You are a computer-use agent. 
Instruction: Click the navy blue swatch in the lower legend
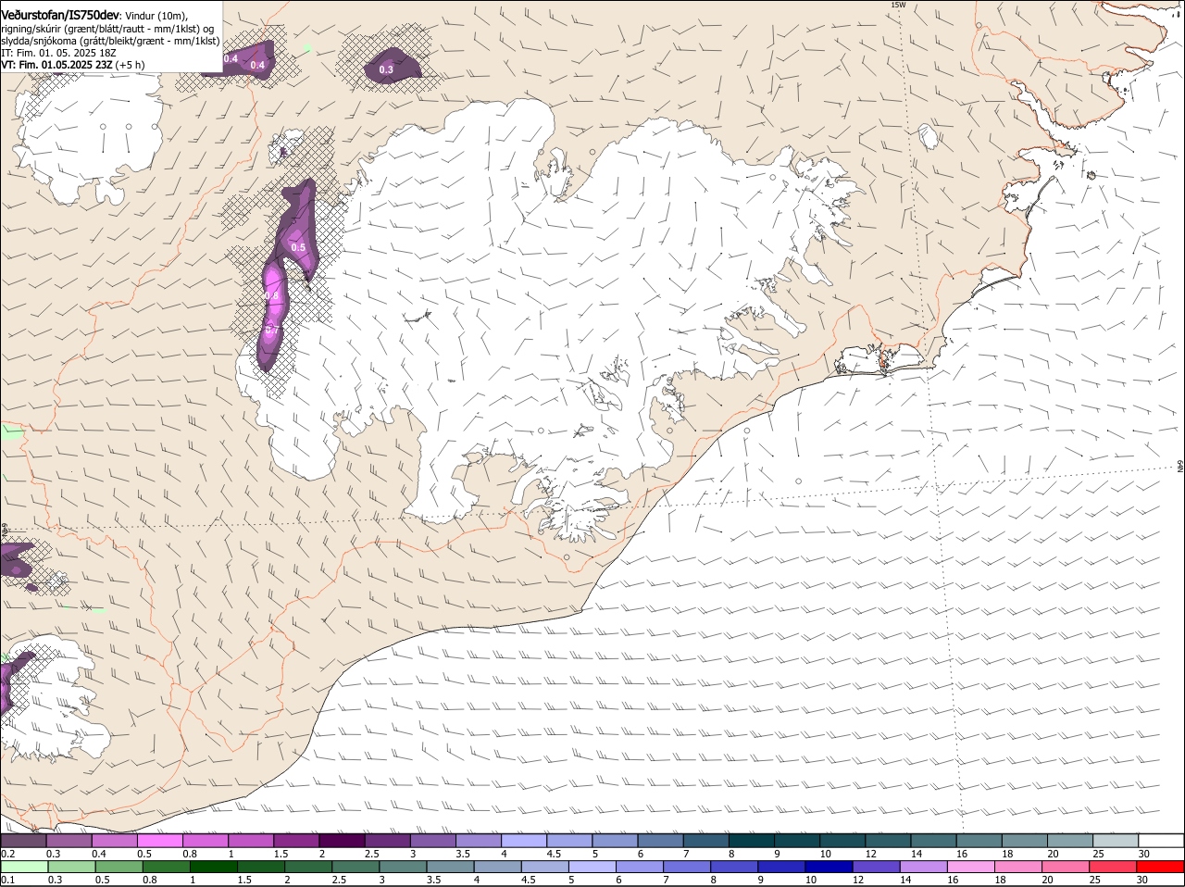pyautogui.click(x=829, y=867)
